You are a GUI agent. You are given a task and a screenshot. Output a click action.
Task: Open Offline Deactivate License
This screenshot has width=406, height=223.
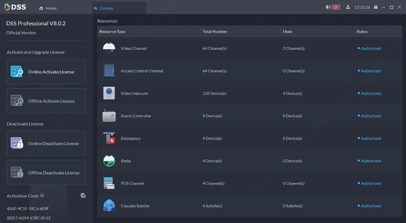pos(46,172)
